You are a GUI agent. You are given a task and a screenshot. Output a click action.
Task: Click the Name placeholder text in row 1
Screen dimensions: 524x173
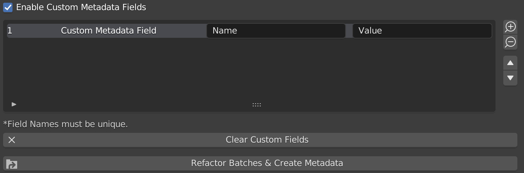pos(225,31)
